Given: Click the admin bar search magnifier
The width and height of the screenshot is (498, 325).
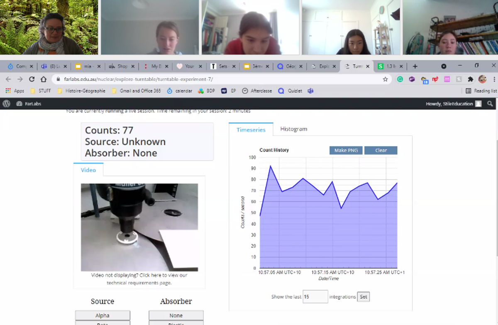Looking at the screenshot, I should click(491, 104).
